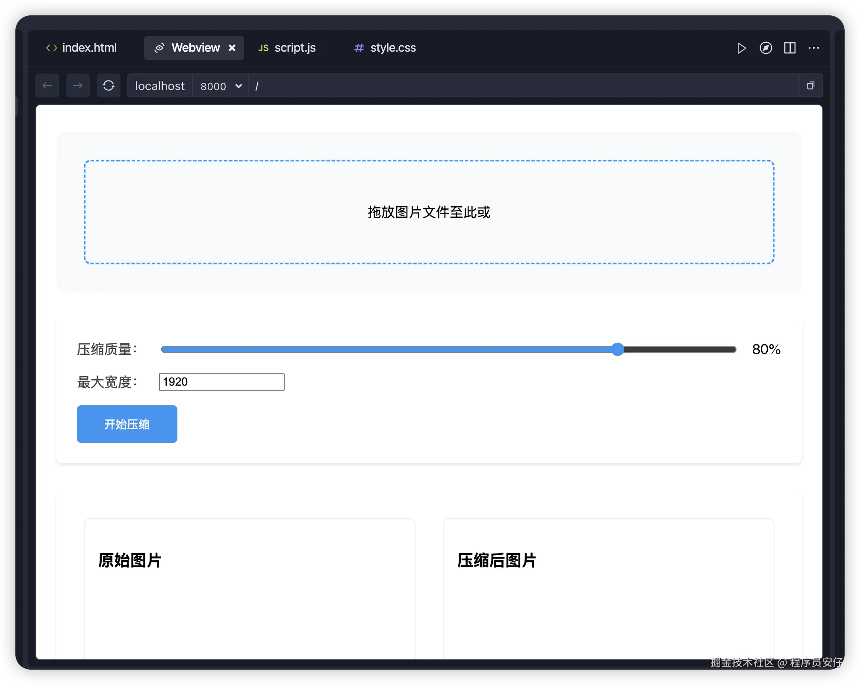Refresh the webview with the reload icon
The image size is (860, 685).
(x=108, y=85)
